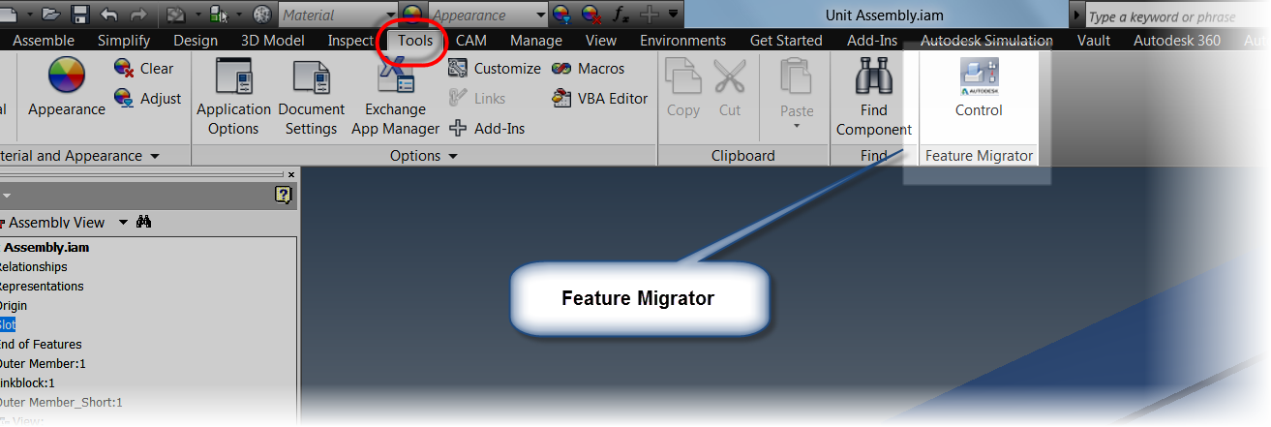Open the 3D Model tab
Viewport: 1271px width, 427px height.
point(273,41)
